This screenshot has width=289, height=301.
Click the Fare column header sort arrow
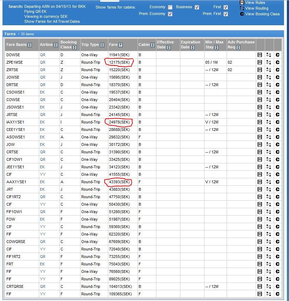121,45
